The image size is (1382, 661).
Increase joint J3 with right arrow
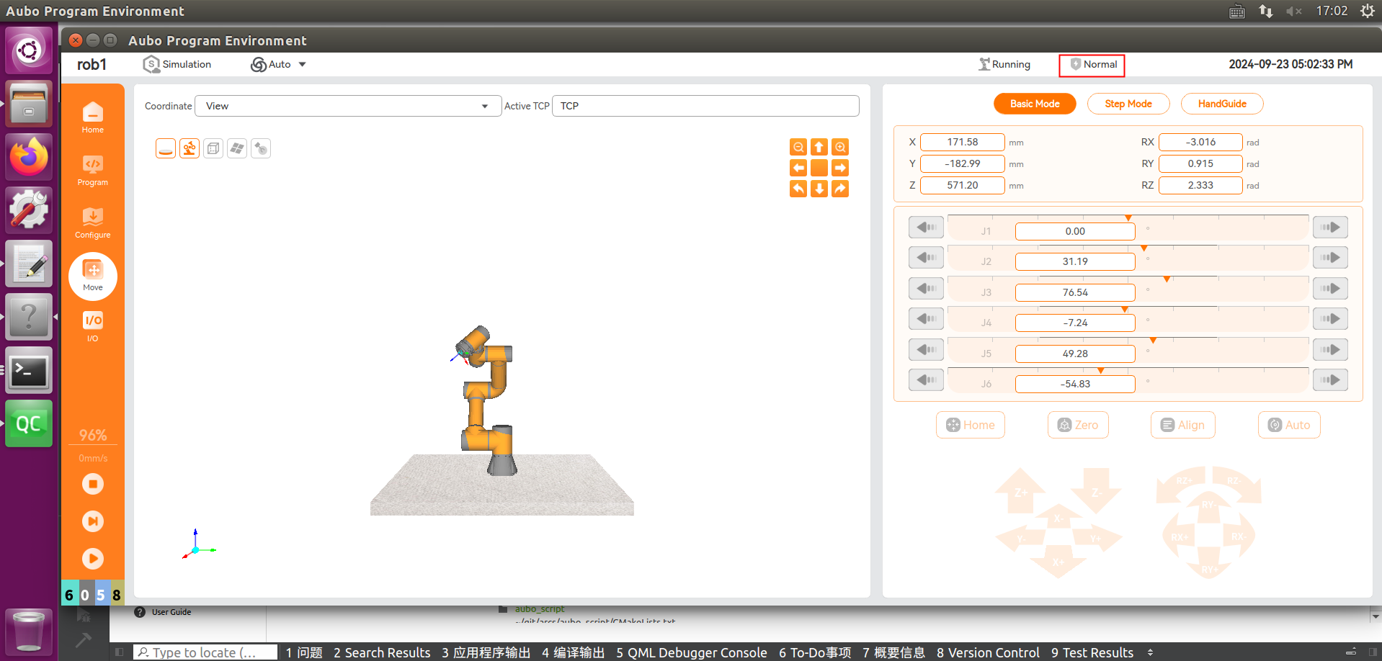tap(1330, 289)
